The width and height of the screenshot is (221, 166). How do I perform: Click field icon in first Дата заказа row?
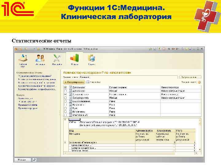coord(71,87)
